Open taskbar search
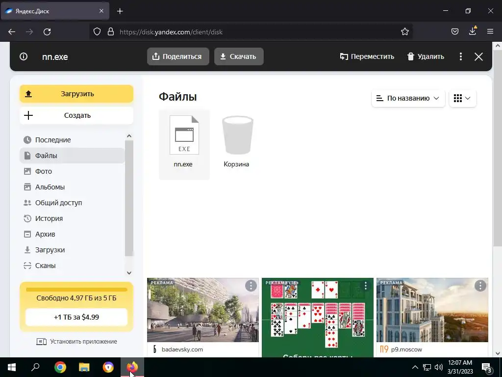502x377 pixels. coord(35,367)
